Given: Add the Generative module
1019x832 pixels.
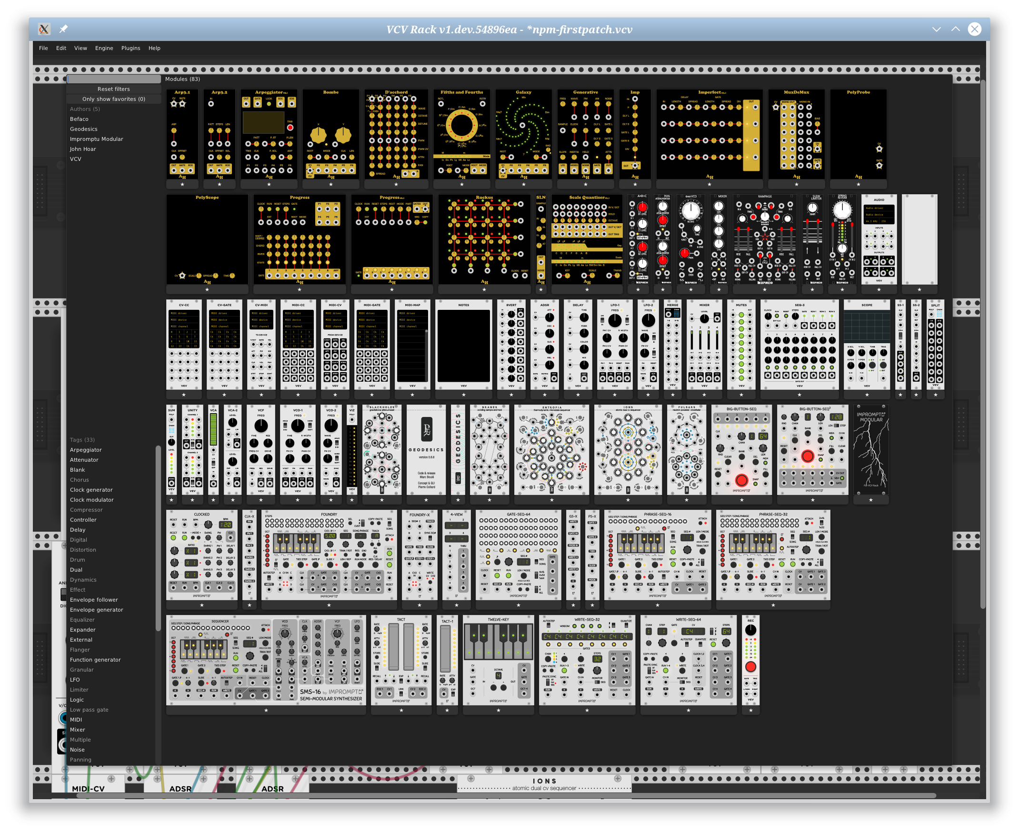Looking at the screenshot, I should 586,134.
